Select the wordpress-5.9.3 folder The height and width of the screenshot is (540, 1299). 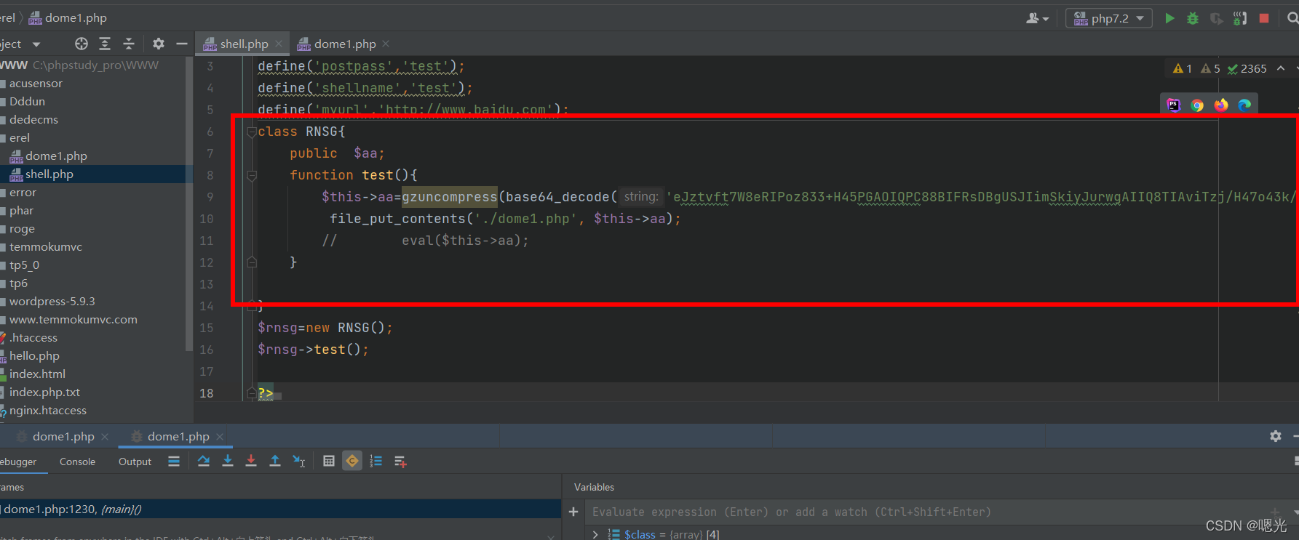52,301
